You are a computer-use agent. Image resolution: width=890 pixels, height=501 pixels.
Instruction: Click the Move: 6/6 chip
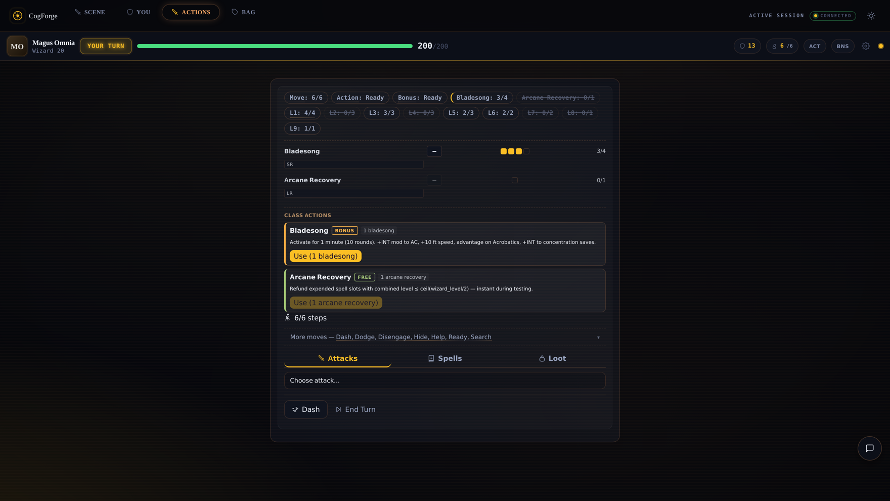[306, 98]
